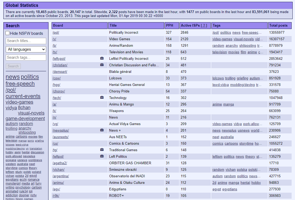Click the Active ISPs help question mark
The width and height of the screenshot is (295, 200).
(x=204, y=26)
